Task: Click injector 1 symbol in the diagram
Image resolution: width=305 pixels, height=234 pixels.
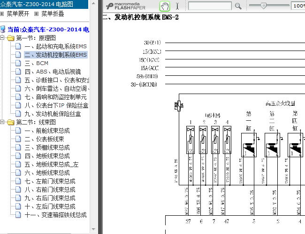Action: tap(191, 140)
